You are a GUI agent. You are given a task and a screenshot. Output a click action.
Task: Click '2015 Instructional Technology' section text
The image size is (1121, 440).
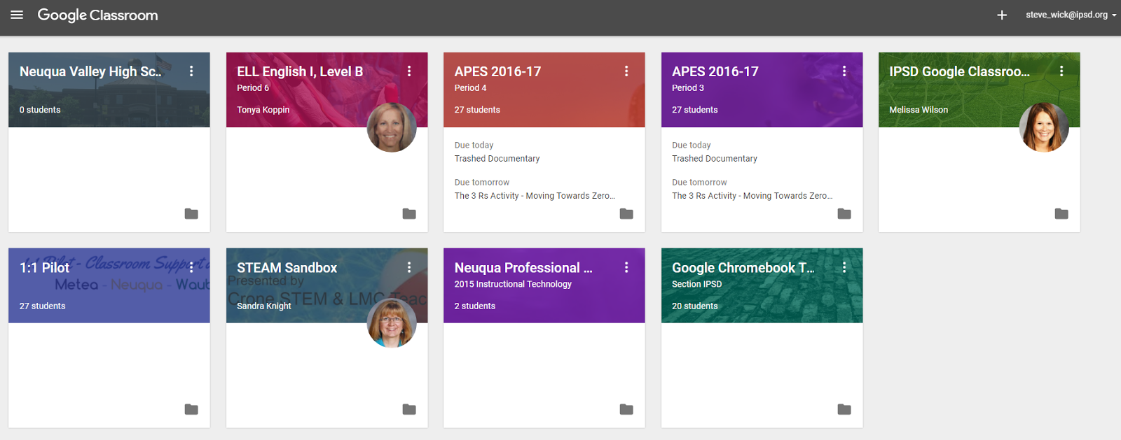coord(513,283)
